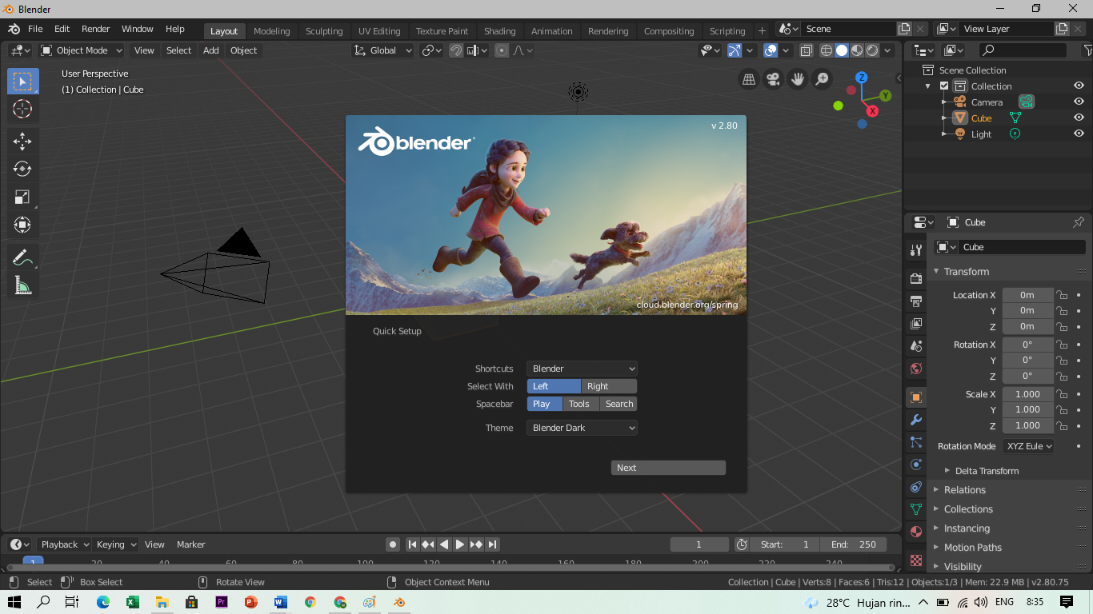Toggle auto keying record button

click(x=393, y=544)
